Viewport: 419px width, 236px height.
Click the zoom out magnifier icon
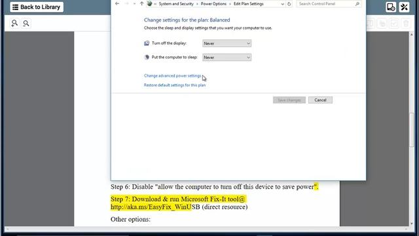pos(26,24)
